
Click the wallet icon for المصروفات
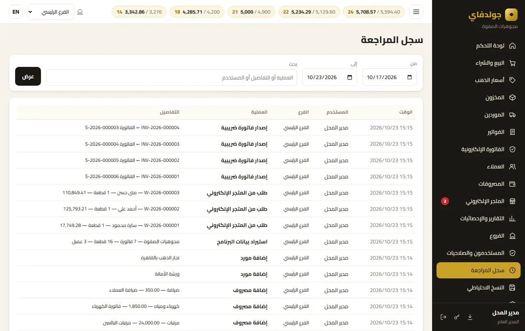coord(512,184)
